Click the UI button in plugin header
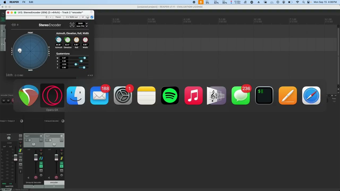The height and width of the screenshot is (191, 340). pyautogui.click(x=83, y=17)
